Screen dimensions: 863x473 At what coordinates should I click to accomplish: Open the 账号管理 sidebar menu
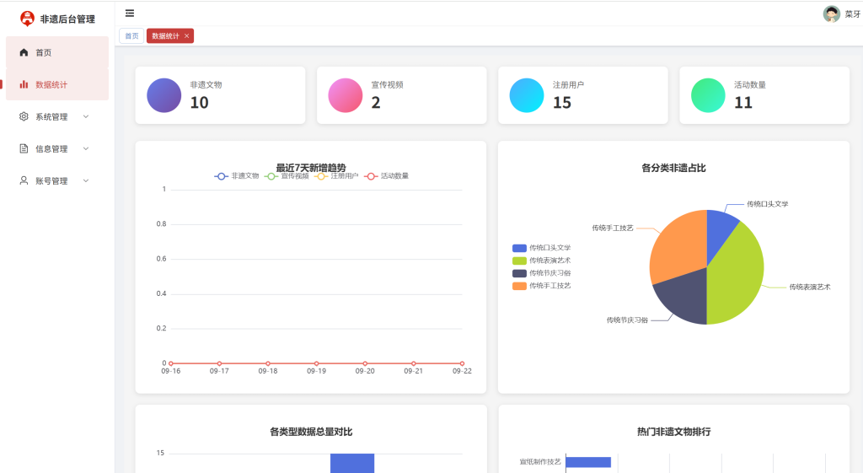coord(57,180)
